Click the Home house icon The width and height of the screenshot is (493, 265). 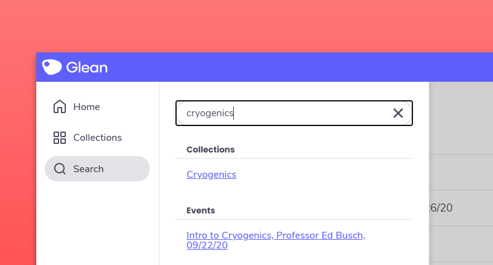coord(60,107)
